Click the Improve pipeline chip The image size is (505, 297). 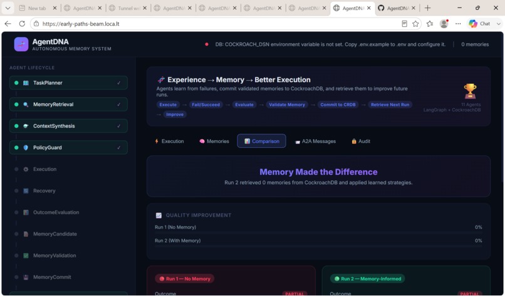click(x=175, y=115)
